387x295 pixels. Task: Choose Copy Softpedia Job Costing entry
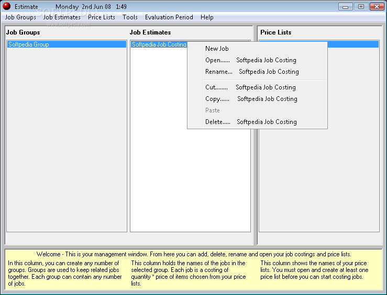click(x=258, y=99)
